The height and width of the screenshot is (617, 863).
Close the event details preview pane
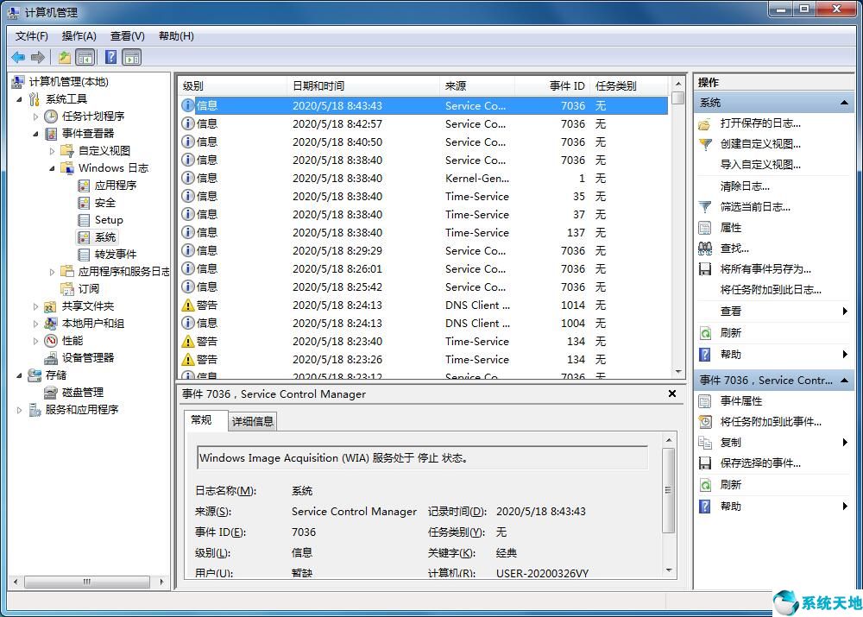point(671,393)
